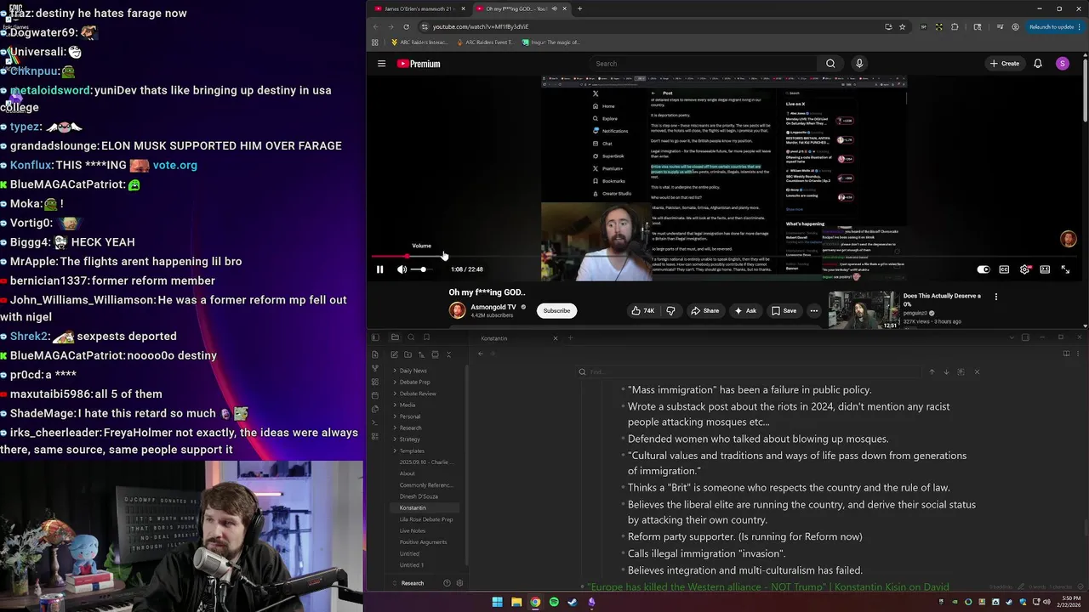Screen dimensions: 1089x612
Task: Open YouTube notifications bell
Action: pos(1038,64)
